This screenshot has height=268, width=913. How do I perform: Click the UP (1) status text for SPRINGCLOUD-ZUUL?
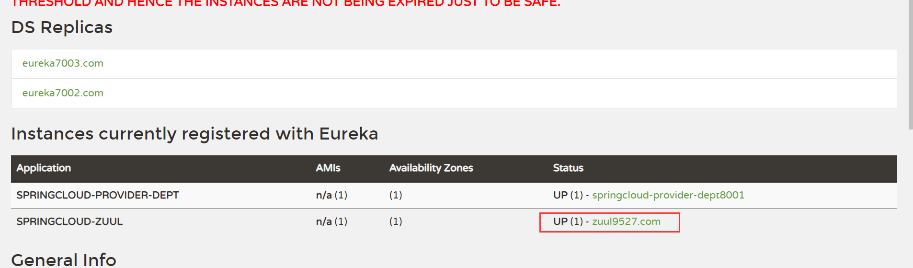click(x=568, y=221)
